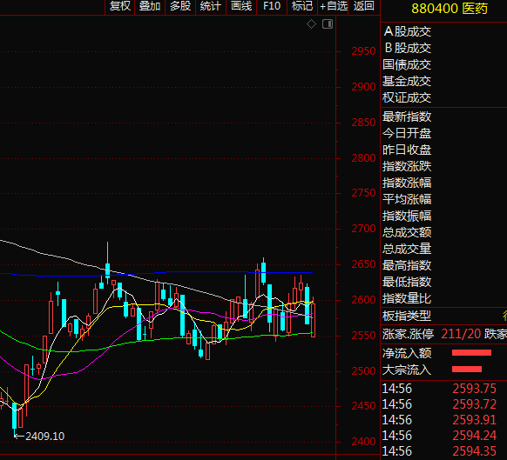Select 叠加 overlay toolbar button
Screen dimensions: 507x460
point(150,6)
